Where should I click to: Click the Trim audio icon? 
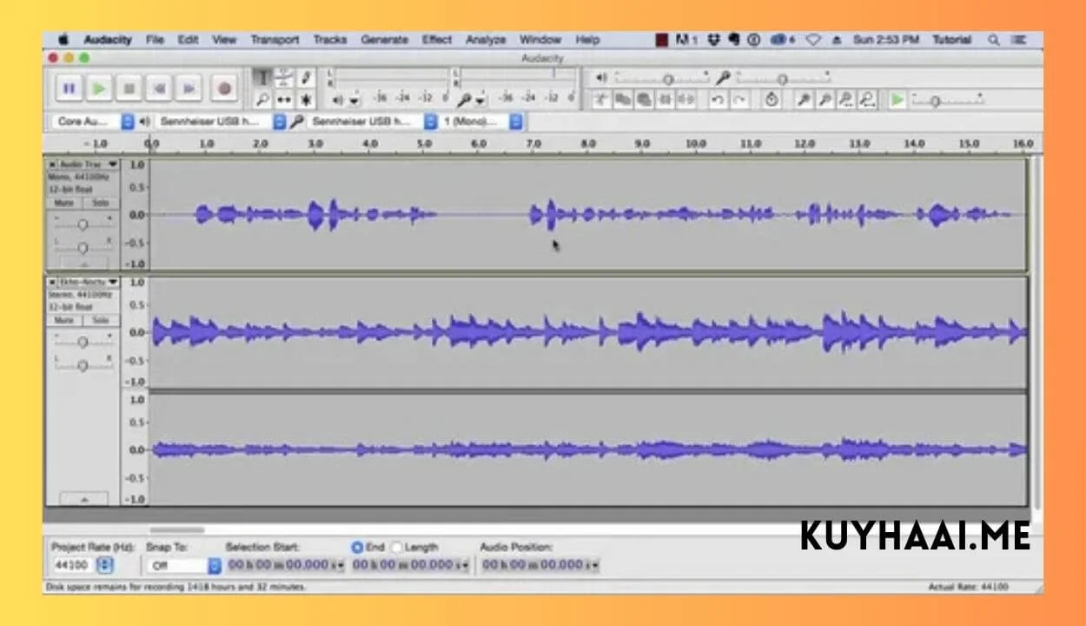(x=666, y=100)
